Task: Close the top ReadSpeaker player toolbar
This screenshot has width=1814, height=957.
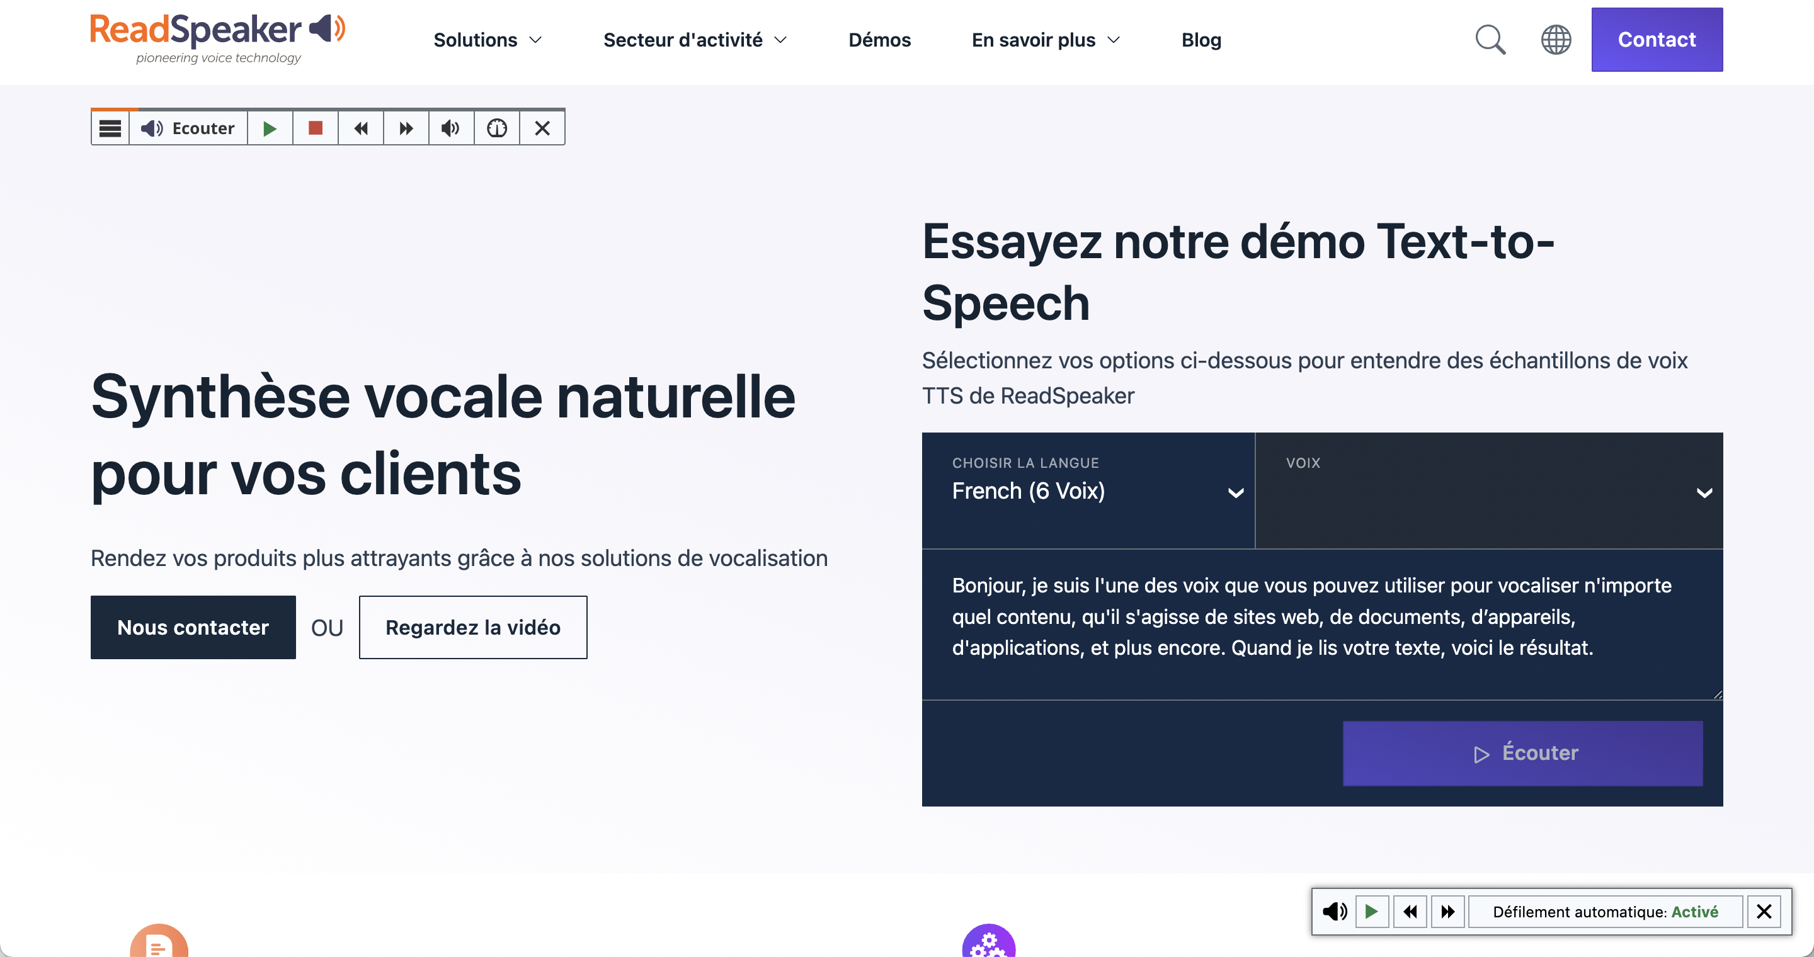Action: [542, 128]
